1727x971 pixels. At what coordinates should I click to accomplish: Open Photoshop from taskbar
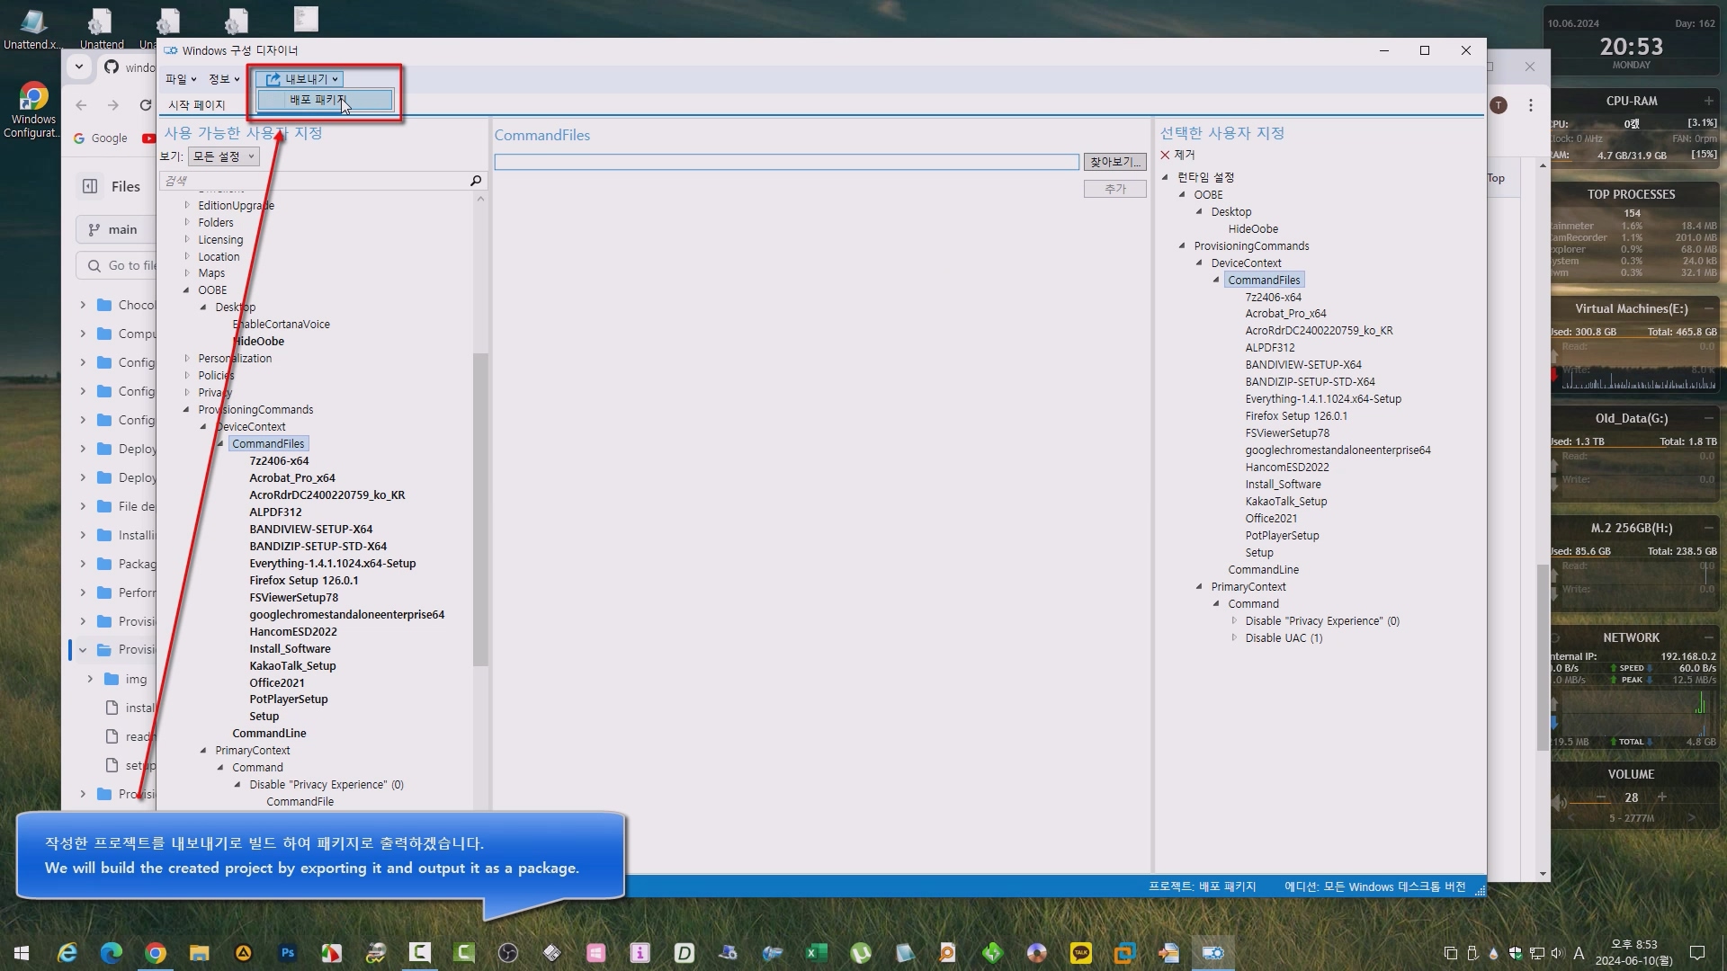(x=288, y=953)
